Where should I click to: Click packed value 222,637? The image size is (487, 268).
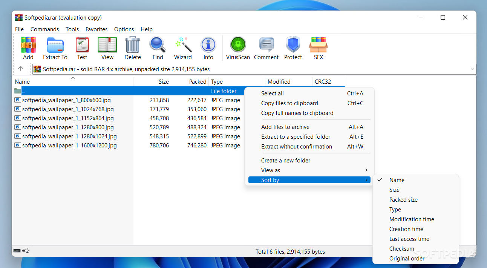pos(197,100)
